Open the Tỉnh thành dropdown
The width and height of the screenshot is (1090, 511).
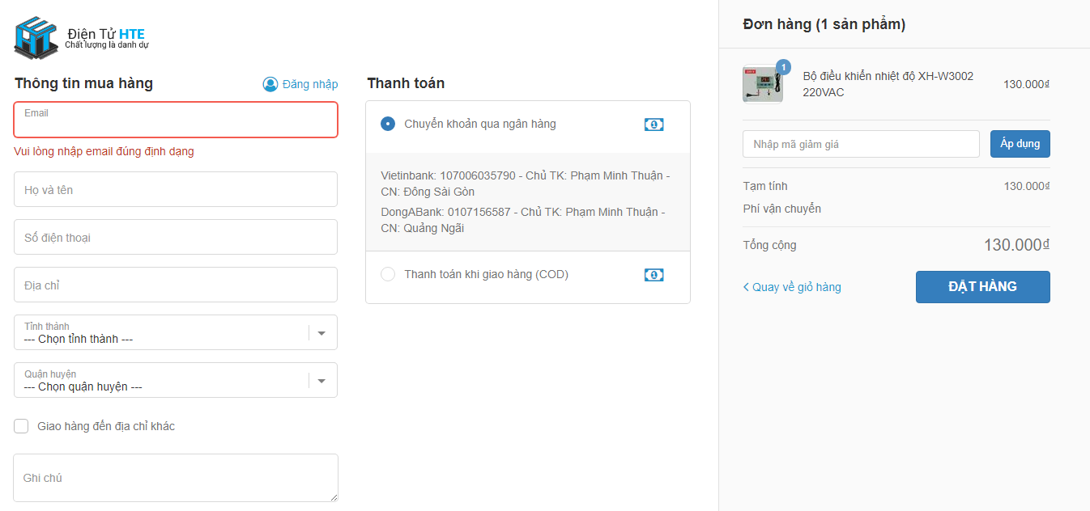point(162,332)
